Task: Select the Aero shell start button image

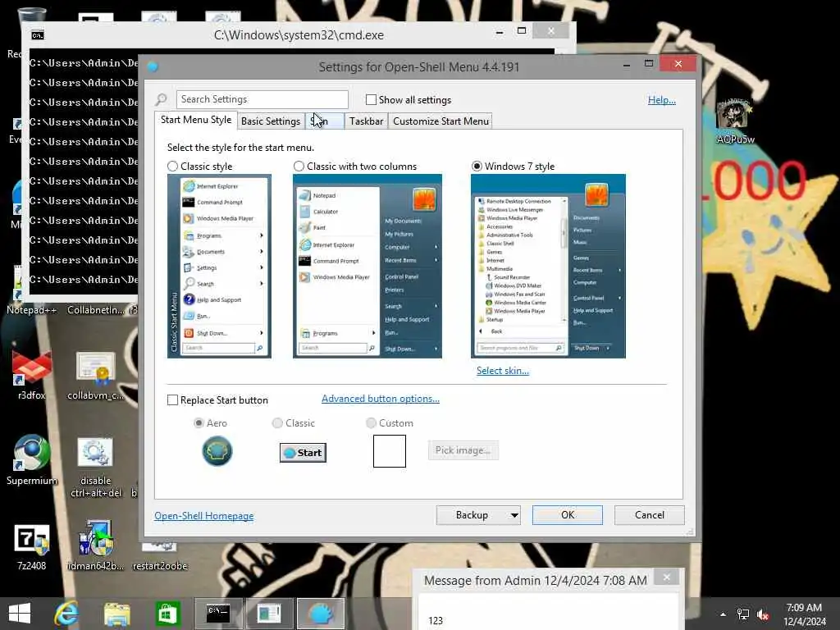Action: 217,450
